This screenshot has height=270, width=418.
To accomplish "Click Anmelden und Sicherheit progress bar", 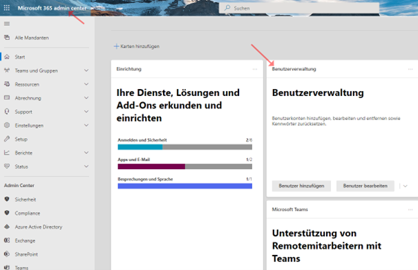I will click(x=184, y=147).
